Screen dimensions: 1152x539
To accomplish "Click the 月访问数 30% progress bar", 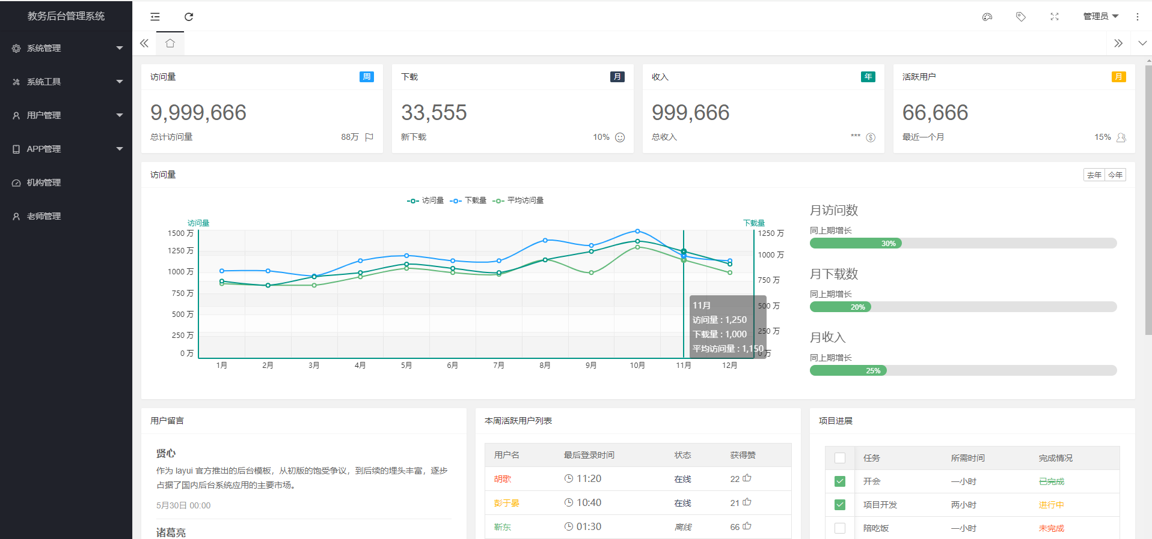I will (x=963, y=243).
